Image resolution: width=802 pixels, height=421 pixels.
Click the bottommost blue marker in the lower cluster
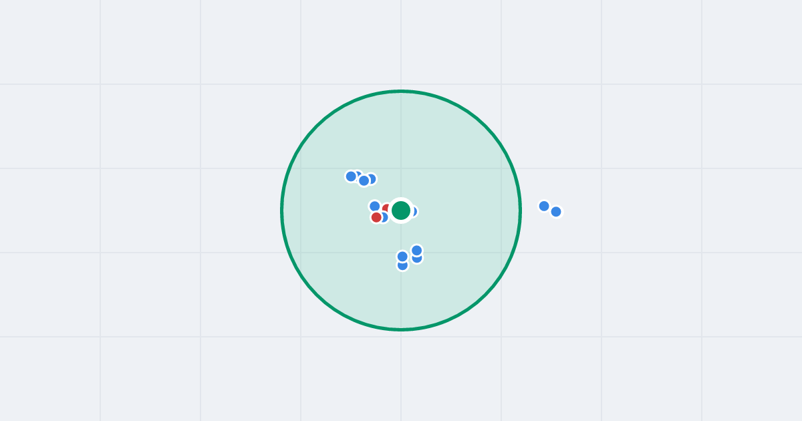(x=402, y=266)
